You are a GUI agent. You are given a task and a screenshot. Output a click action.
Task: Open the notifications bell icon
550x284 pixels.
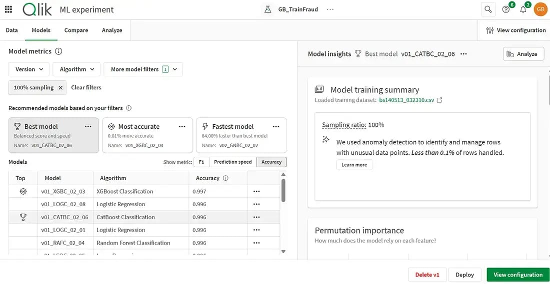coord(523,9)
